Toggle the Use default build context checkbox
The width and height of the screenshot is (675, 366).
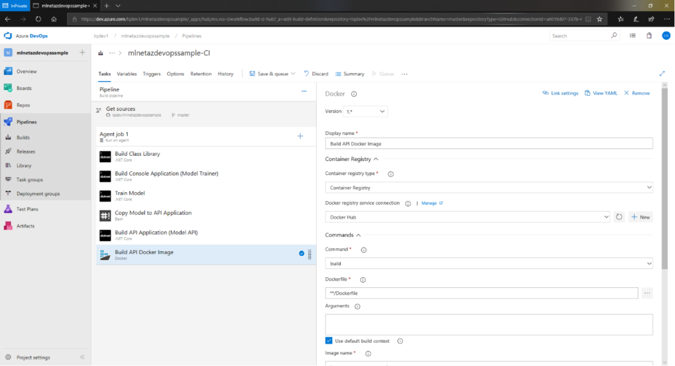(329, 341)
